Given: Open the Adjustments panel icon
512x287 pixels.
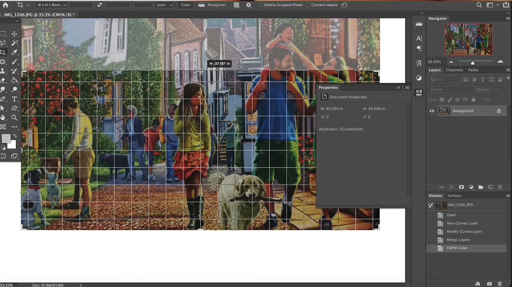Looking at the screenshot, I should (419, 78).
